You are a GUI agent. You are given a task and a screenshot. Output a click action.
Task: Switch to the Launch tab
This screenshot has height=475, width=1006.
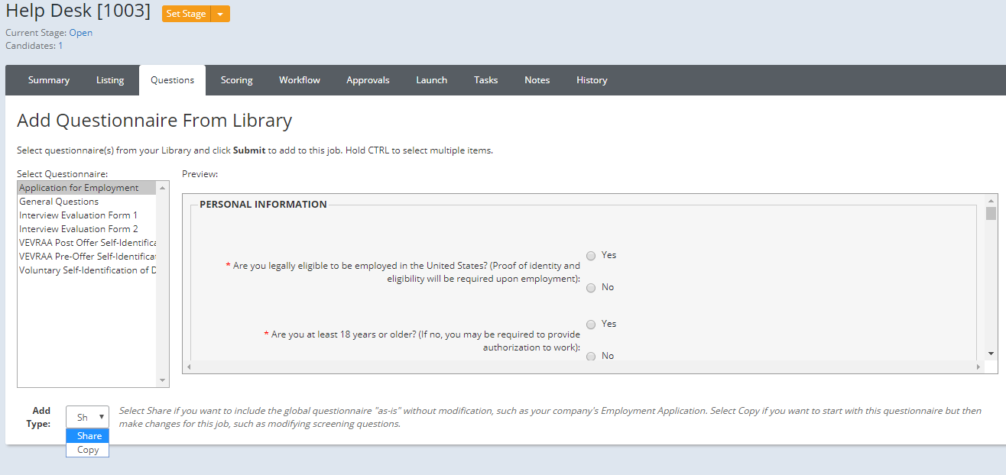(x=432, y=80)
